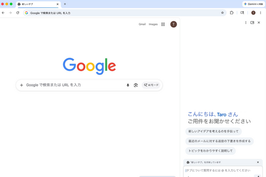This screenshot has height=177, width=266.
Task: Activate the AIモード button
Action: pyautogui.click(x=151, y=85)
